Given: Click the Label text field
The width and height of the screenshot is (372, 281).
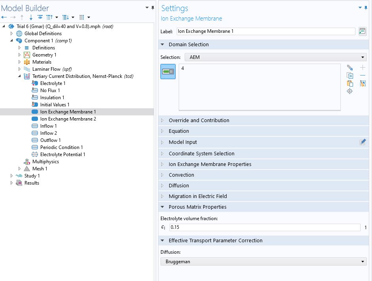Looking at the screenshot, I should click(266, 31).
